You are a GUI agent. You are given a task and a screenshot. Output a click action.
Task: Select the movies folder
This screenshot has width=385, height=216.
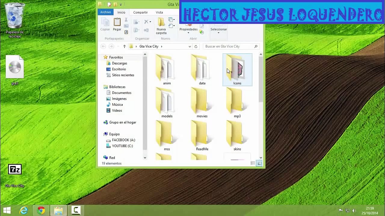point(202,103)
